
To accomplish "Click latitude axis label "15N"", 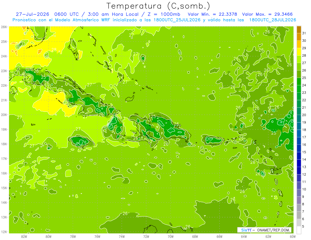I will [4, 188].
